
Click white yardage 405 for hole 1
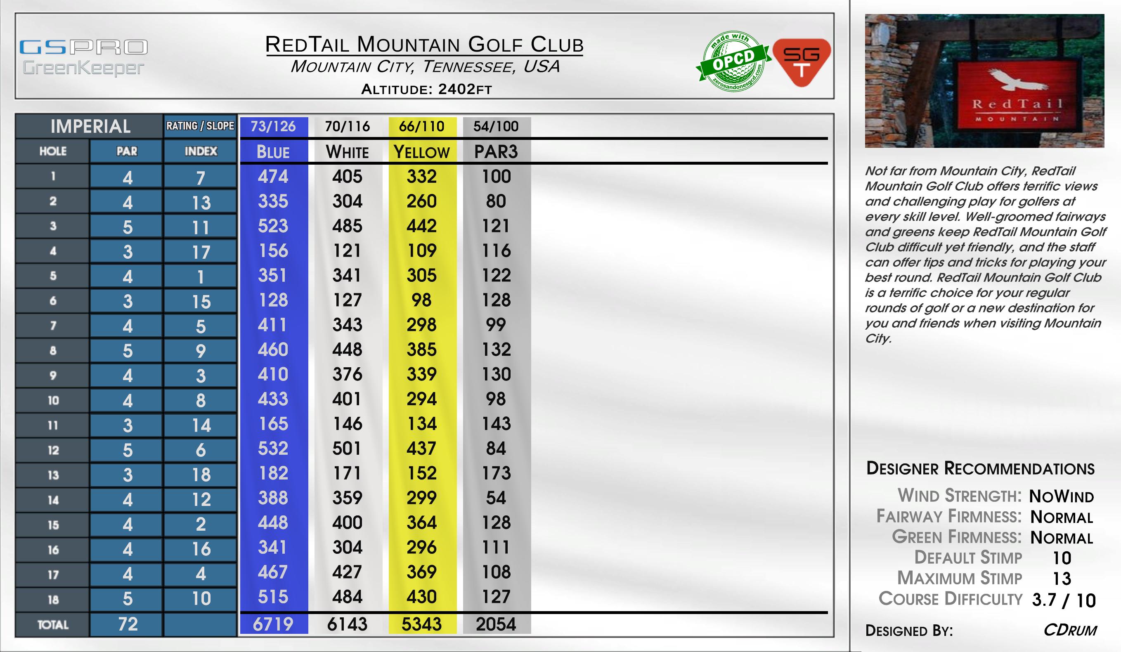348,177
